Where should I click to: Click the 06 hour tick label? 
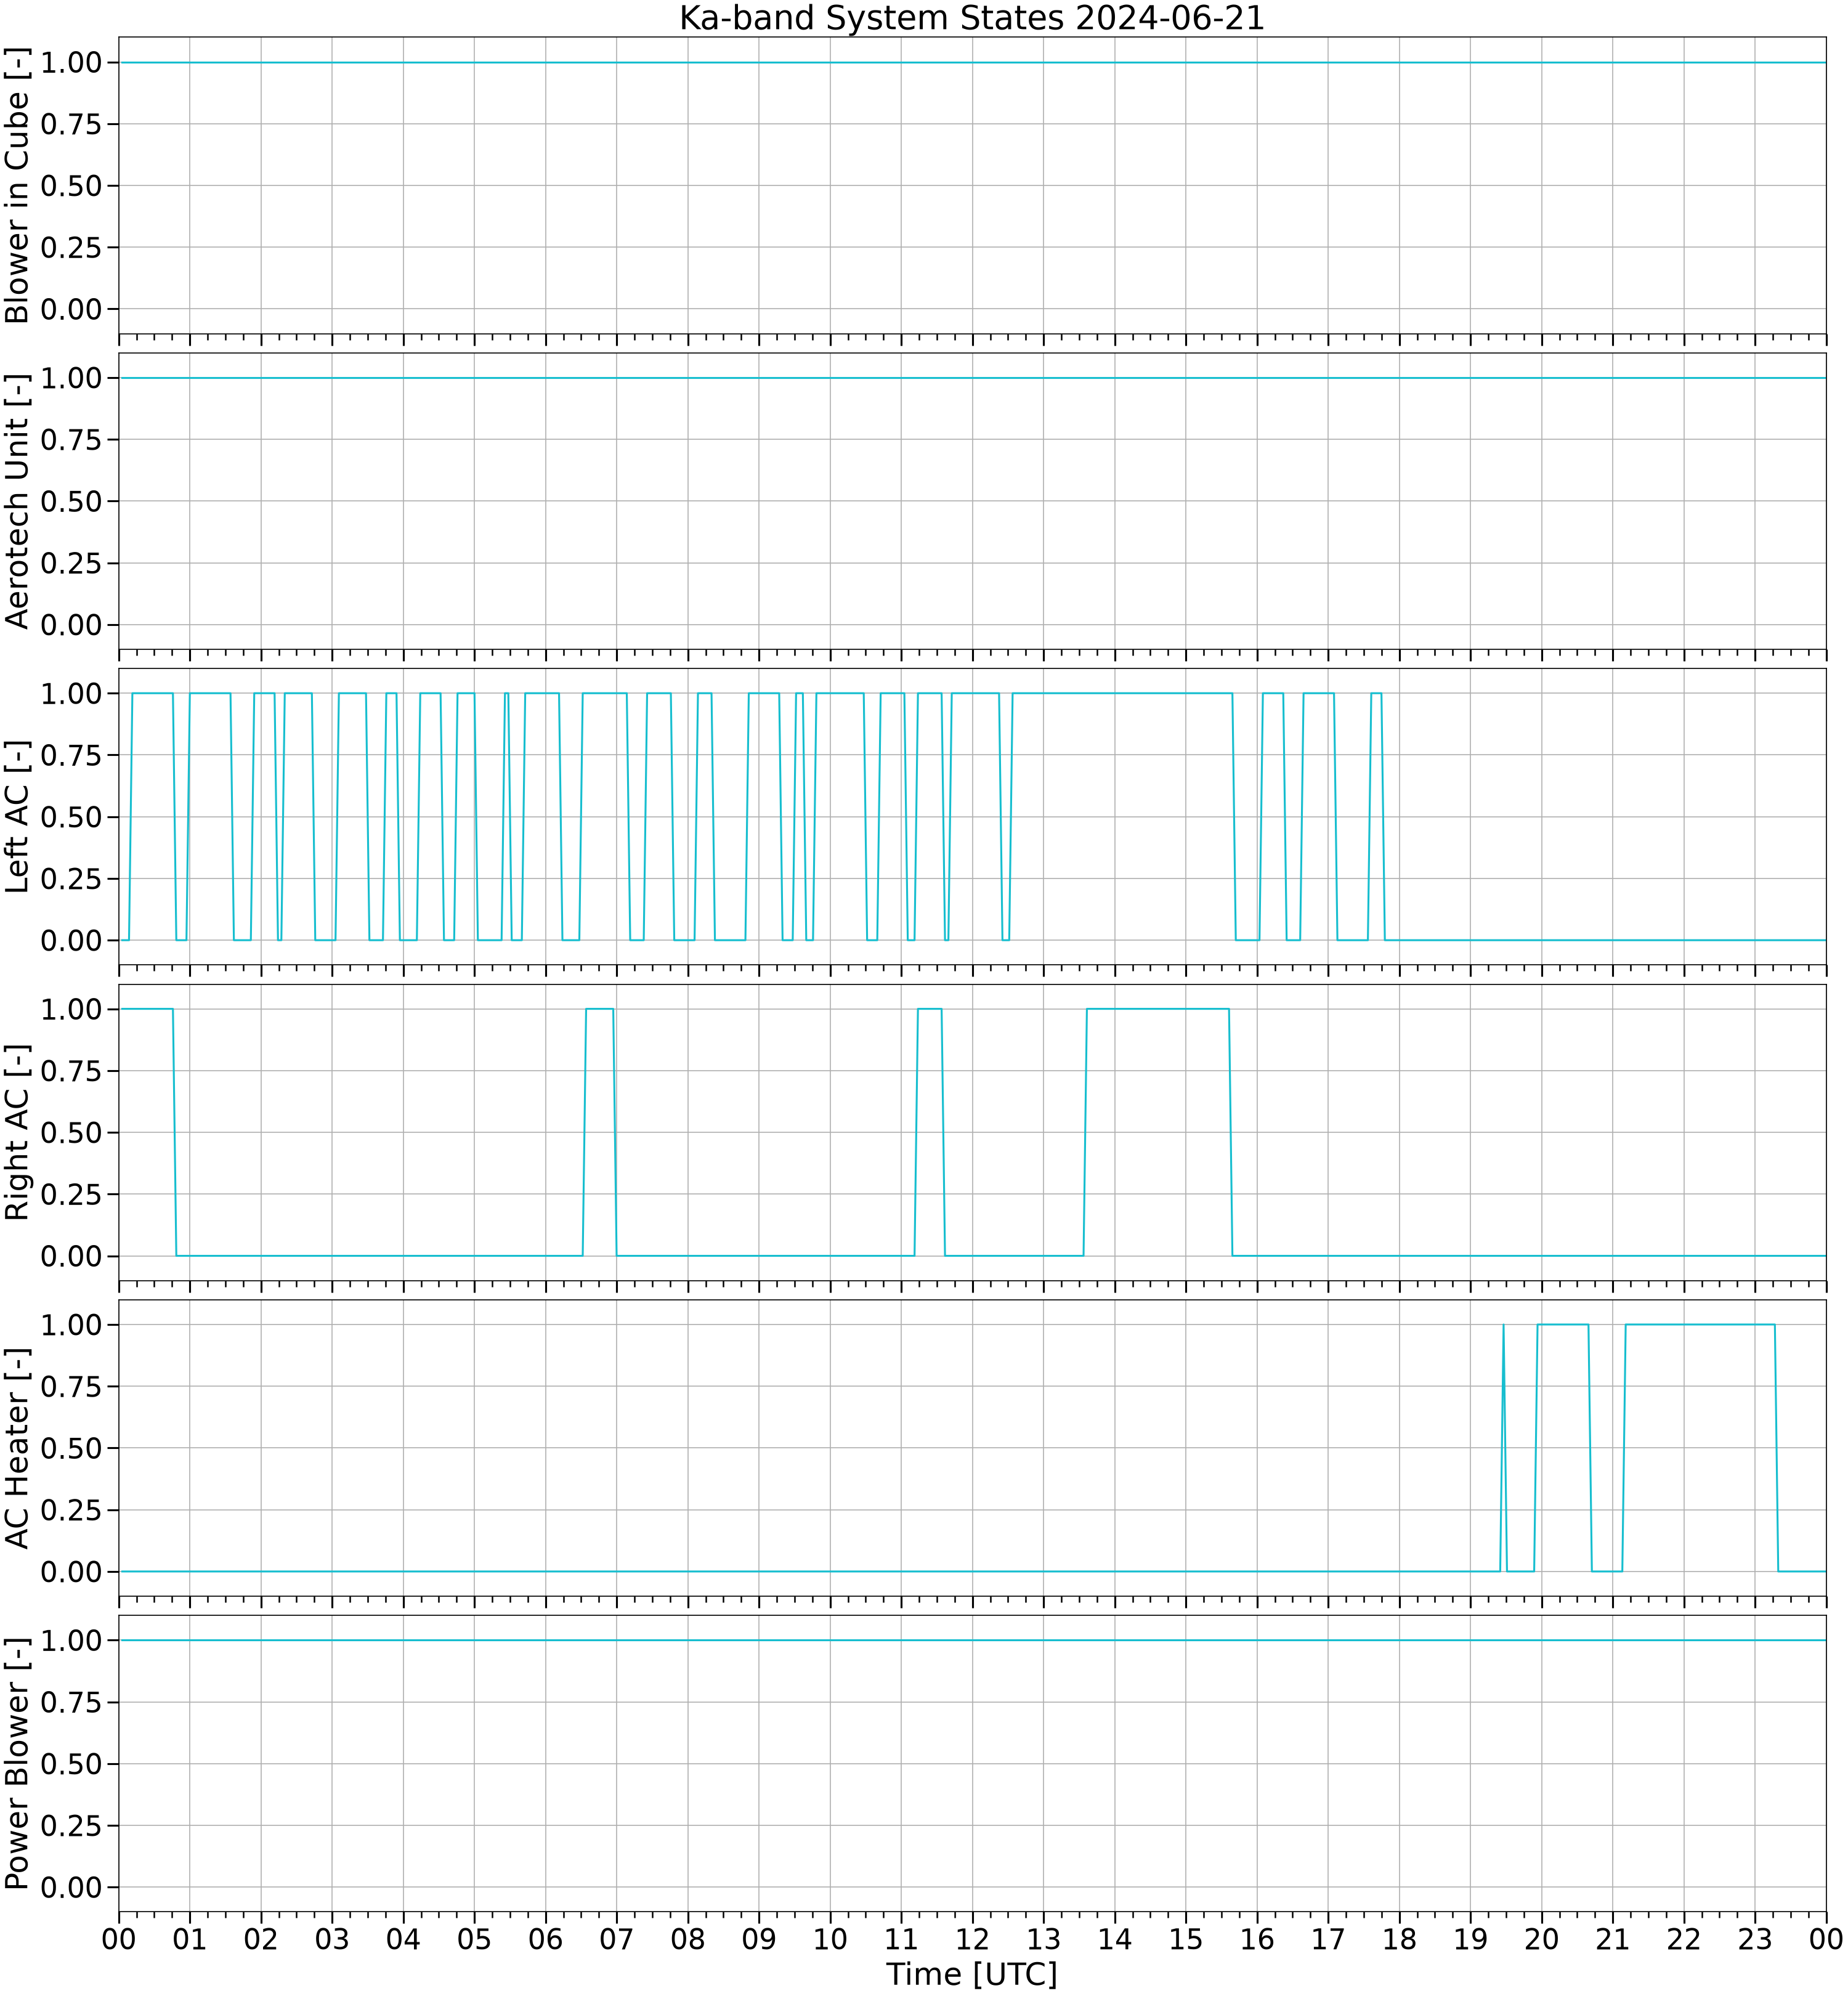coord(545,1939)
